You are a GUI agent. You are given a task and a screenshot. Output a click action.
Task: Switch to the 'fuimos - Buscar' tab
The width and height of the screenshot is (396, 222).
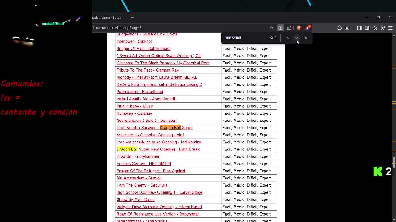click(108, 18)
